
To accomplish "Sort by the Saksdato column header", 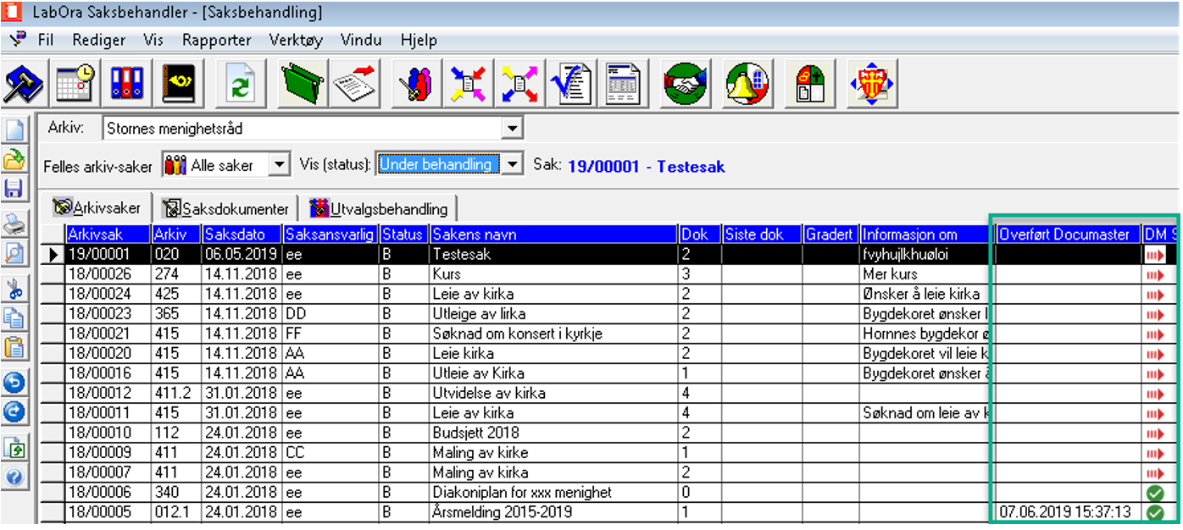I will point(242,235).
